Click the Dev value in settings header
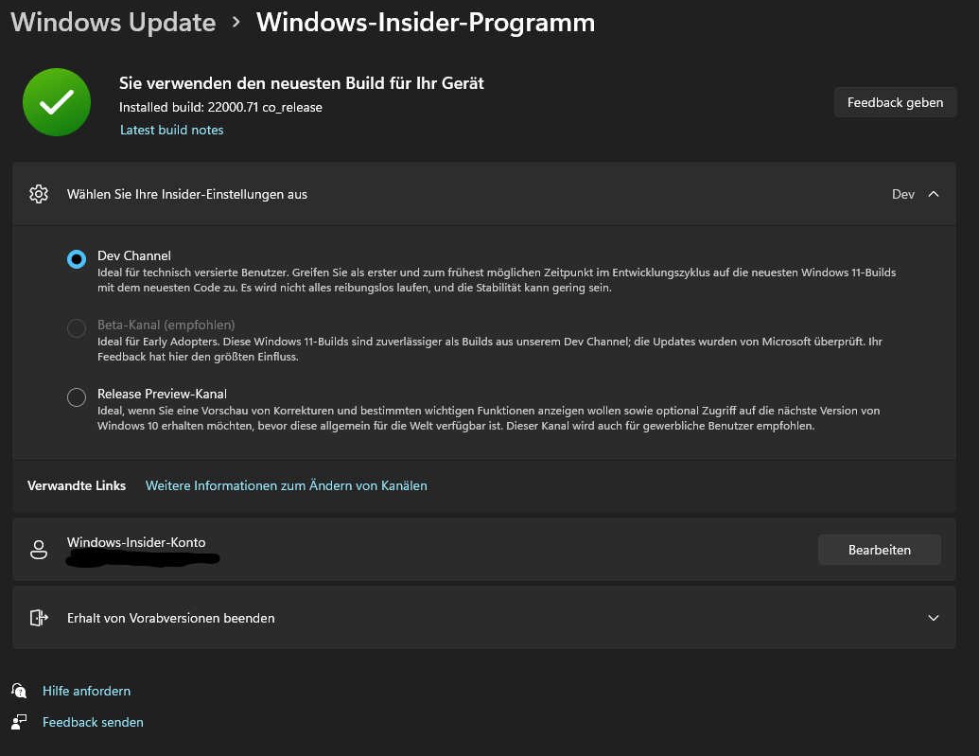979x756 pixels. click(x=902, y=194)
